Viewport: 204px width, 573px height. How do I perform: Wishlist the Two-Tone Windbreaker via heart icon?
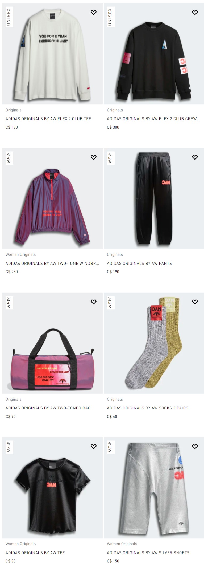(94, 157)
